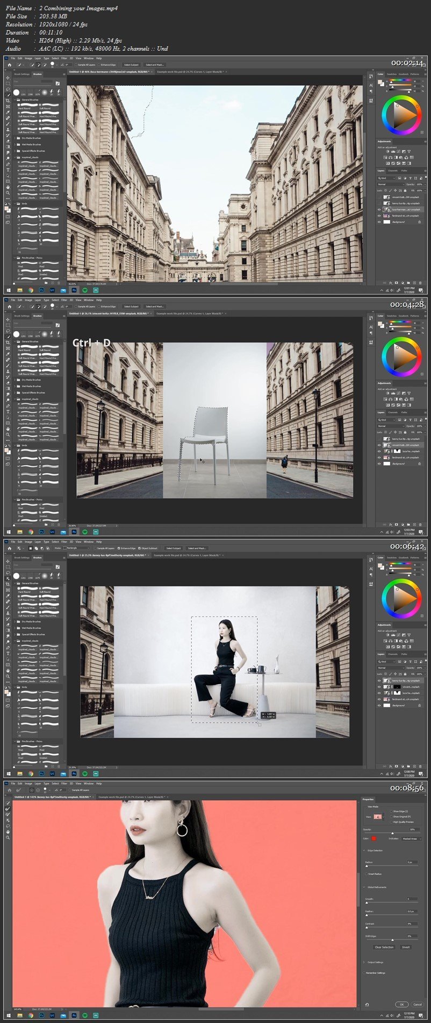Select Hand tool in 00:04:28 frame toolbar
This screenshot has height=1023, width=431.
click(x=8, y=429)
